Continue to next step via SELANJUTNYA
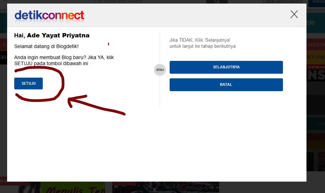The height and width of the screenshot is (193, 325). tap(226, 67)
